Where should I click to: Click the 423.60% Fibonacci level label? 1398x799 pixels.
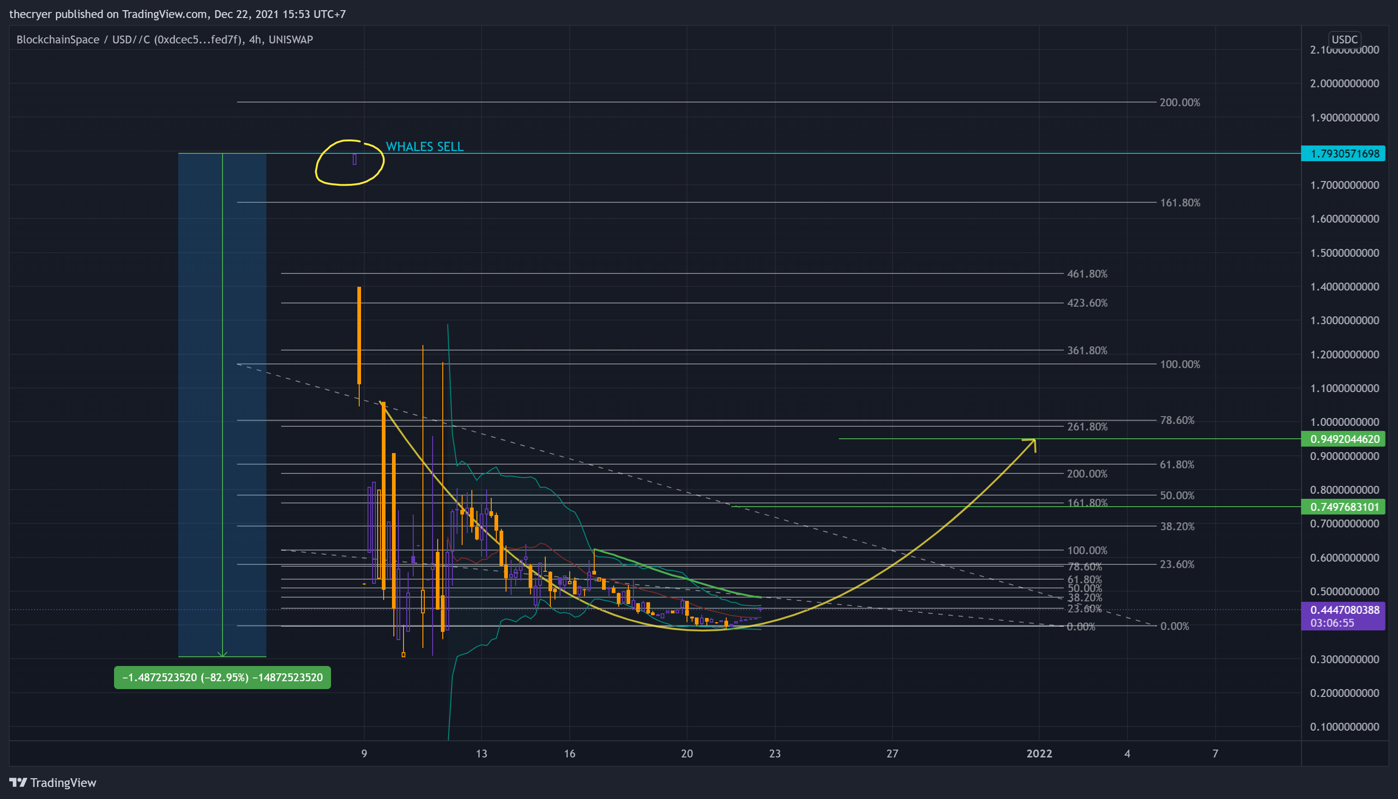pyautogui.click(x=1087, y=303)
